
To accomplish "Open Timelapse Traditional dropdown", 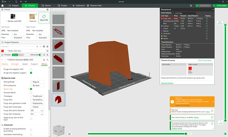I will 37,96.
